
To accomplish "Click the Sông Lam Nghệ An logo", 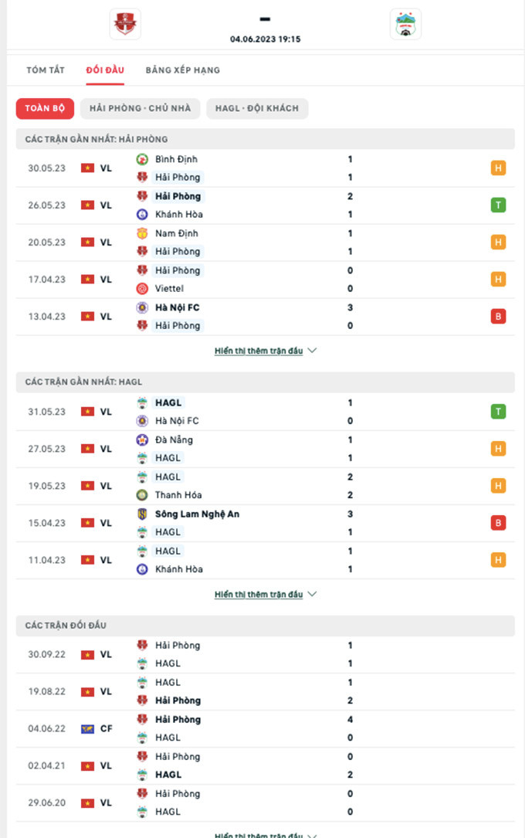I will click(x=142, y=514).
